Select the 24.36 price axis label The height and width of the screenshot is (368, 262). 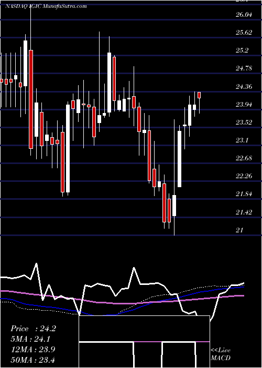click(x=244, y=87)
